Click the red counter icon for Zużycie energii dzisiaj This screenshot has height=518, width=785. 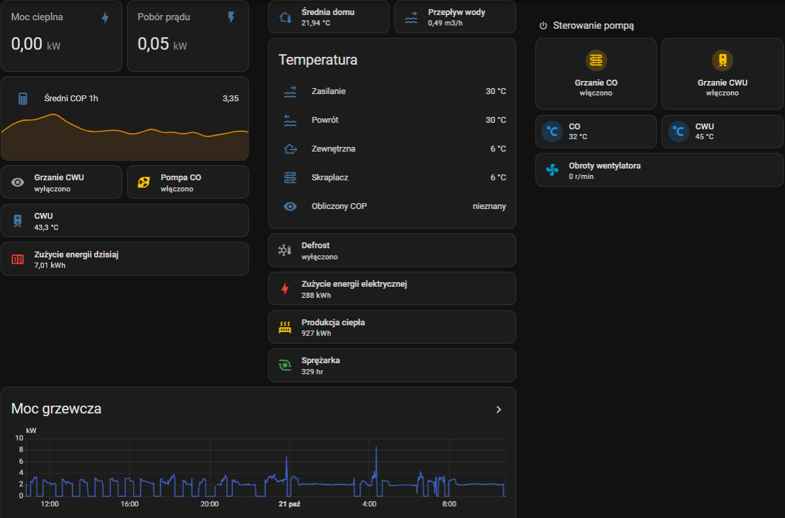pyautogui.click(x=18, y=259)
